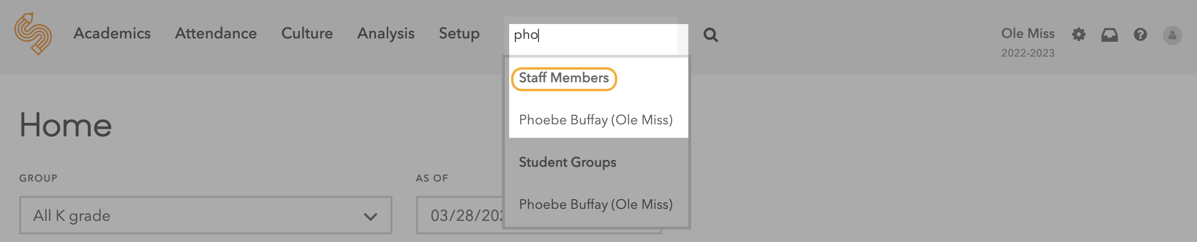Click the help question mark icon
Viewport: 1197px width, 242px height.
1140,35
